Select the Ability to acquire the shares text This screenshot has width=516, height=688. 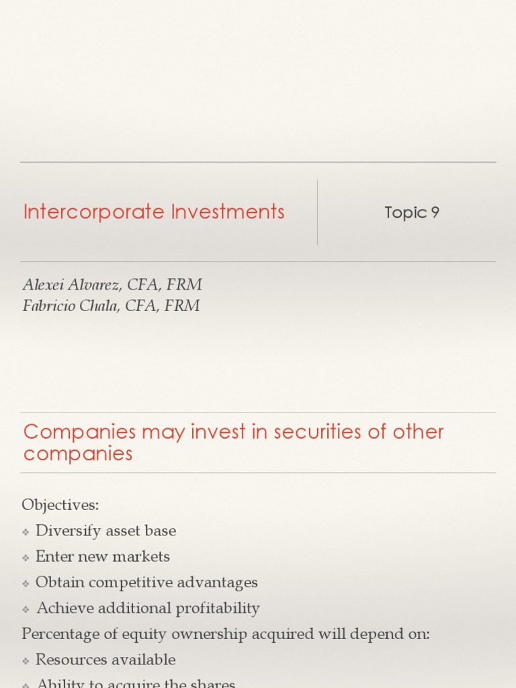pos(136,683)
